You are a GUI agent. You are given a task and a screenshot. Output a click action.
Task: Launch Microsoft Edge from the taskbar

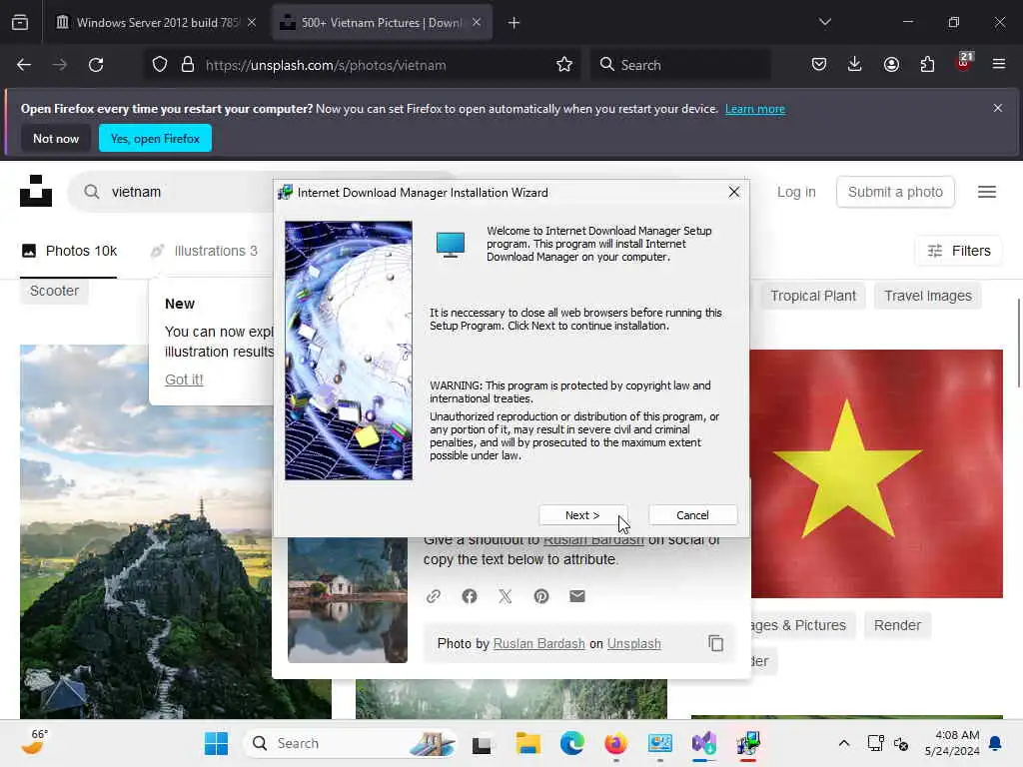[x=572, y=743]
